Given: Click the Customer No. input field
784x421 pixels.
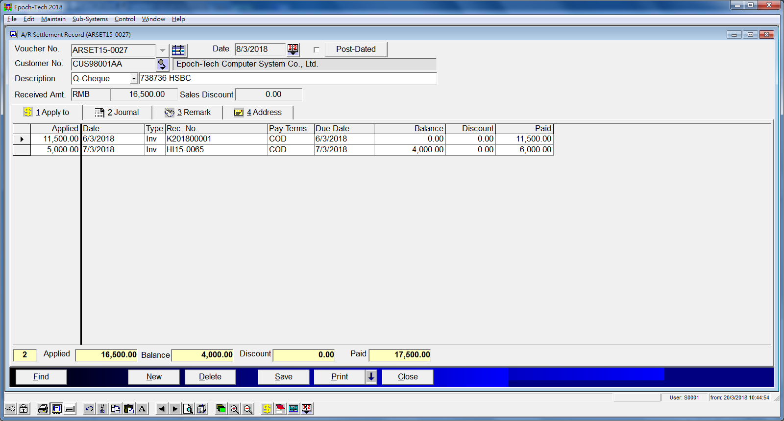Looking at the screenshot, I should coord(114,64).
